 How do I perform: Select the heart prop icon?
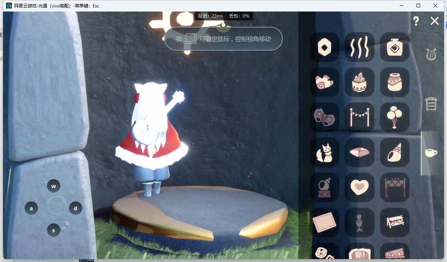point(359,187)
